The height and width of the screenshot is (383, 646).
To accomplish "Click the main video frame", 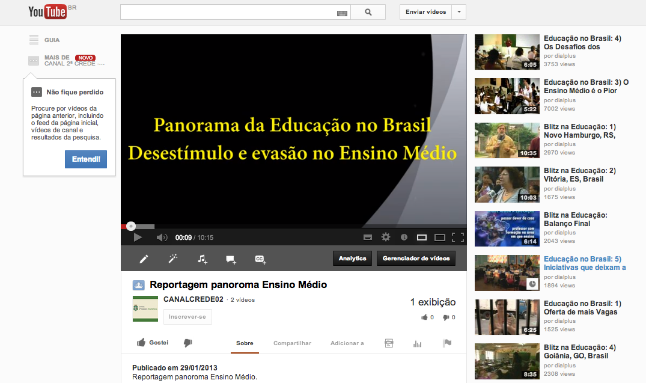I will pyautogui.click(x=294, y=130).
